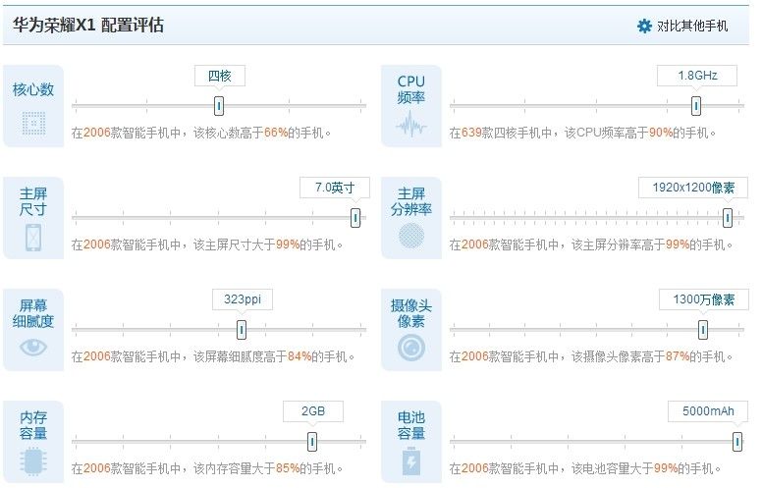Click the 电池 容量 category label
Image resolution: width=762 pixels, height=488 pixels.
411,425
